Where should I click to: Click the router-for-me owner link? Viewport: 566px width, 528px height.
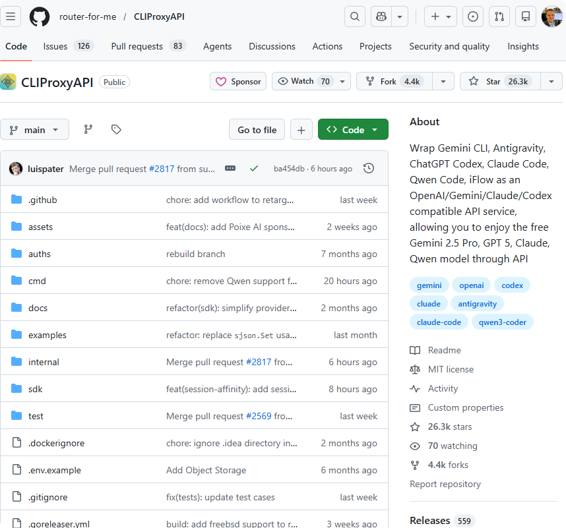click(88, 16)
